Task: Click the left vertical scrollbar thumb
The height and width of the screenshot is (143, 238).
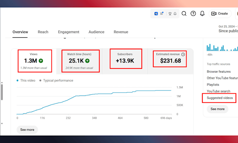Action: [2, 92]
